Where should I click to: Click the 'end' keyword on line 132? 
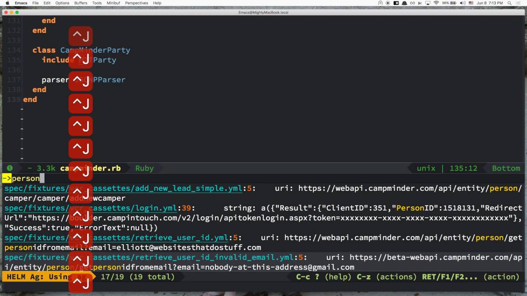(x=40, y=30)
